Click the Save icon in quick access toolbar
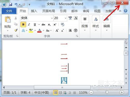Viewport: 130px width, 97px height. point(10,4)
